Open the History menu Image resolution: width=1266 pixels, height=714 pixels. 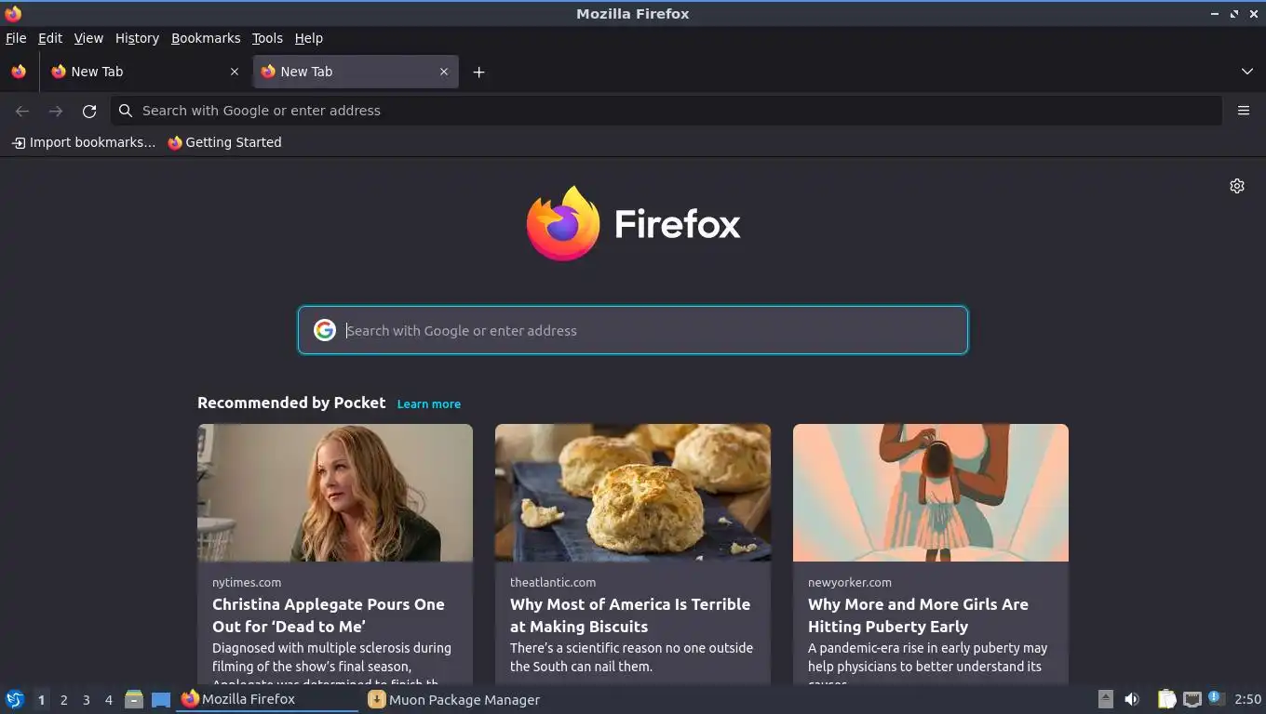coord(137,38)
